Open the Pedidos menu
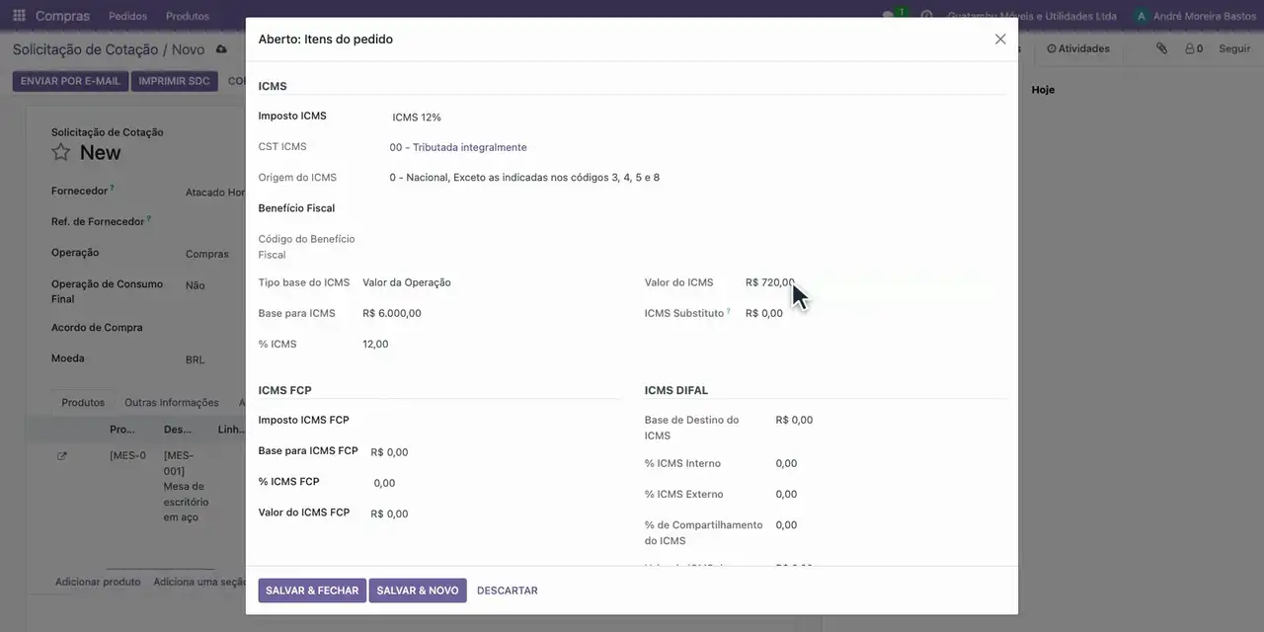Viewport: 1264px width, 632px height. pyautogui.click(x=127, y=16)
